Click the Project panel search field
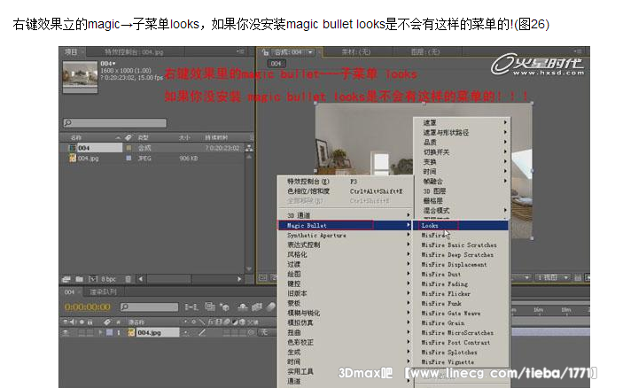 pyautogui.click(x=115, y=123)
